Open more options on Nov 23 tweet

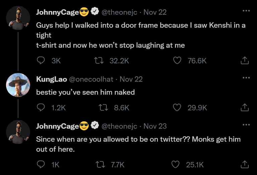click(x=246, y=125)
